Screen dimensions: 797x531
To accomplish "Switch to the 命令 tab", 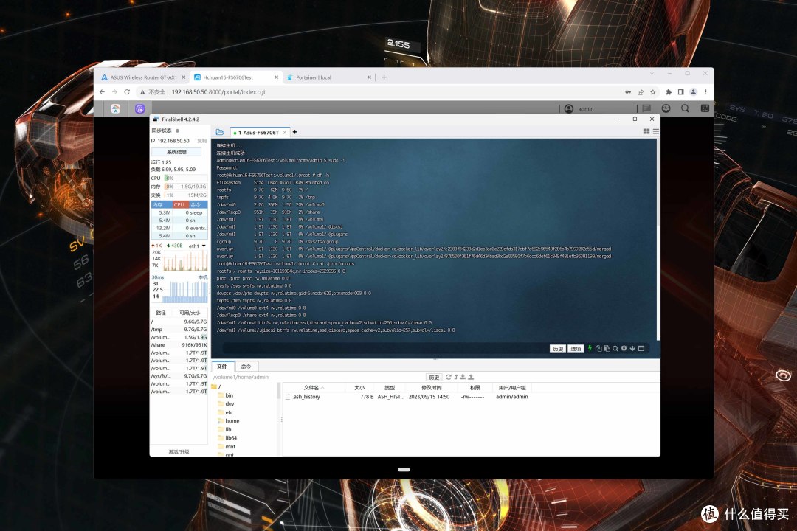I will [246, 367].
